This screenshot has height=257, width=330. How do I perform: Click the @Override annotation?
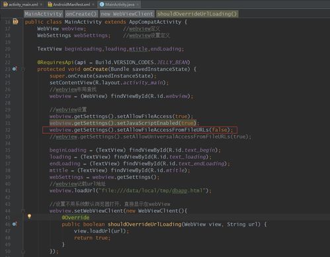point(75,218)
